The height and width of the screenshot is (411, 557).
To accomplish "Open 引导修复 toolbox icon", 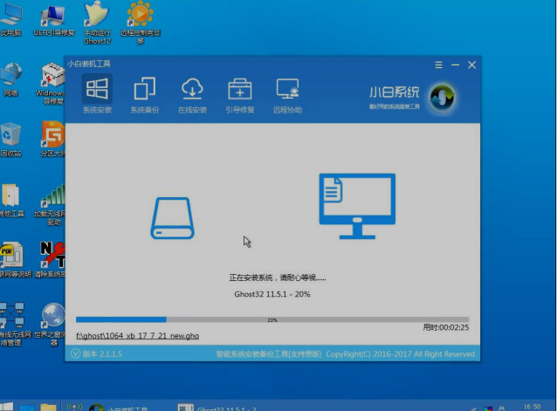I will 239,90.
